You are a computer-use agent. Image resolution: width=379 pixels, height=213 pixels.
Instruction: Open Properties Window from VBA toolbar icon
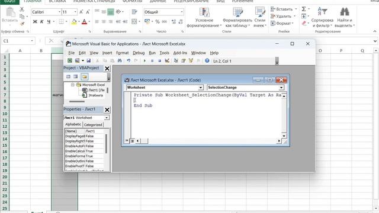[184, 61]
